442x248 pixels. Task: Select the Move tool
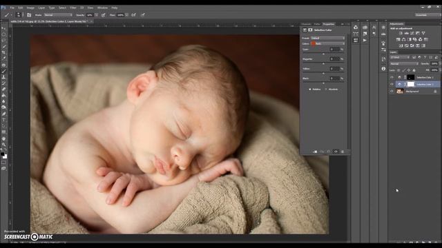(x=3, y=28)
